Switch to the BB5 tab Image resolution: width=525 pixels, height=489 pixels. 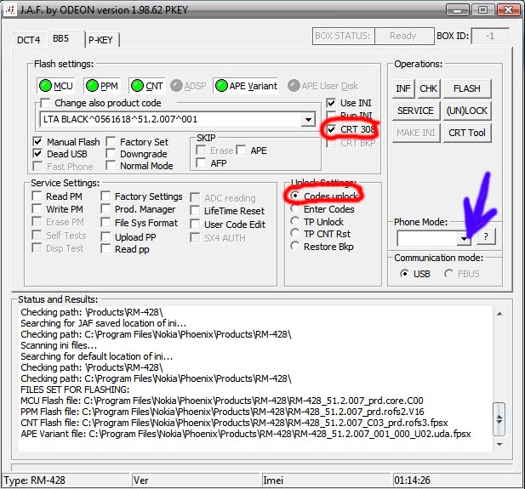[60, 38]
